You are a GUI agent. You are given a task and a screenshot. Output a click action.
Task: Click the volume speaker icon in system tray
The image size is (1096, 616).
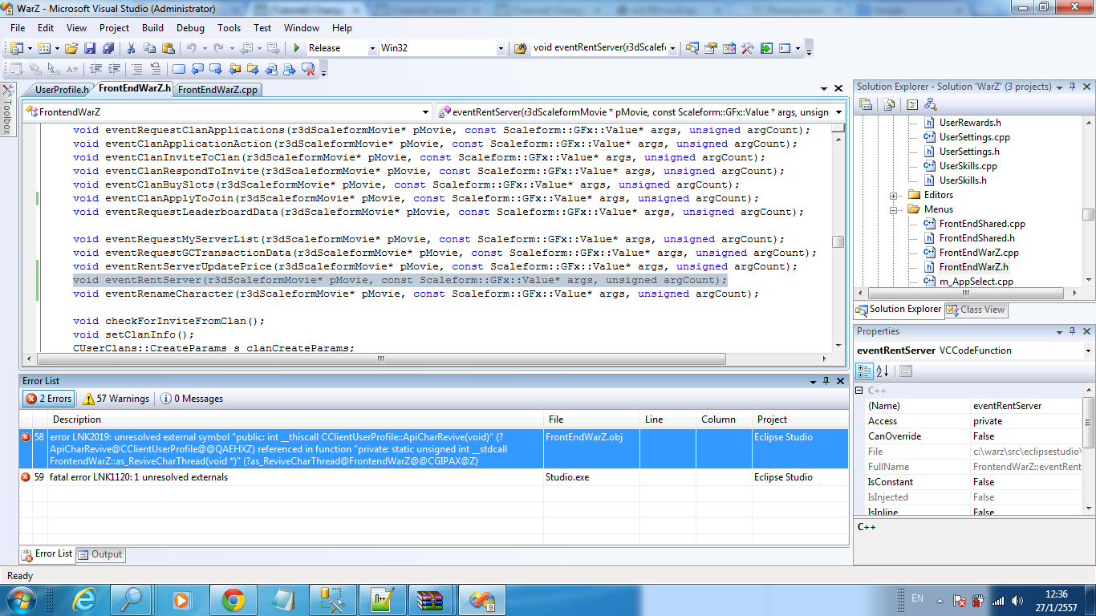(x=1017, y=601)
